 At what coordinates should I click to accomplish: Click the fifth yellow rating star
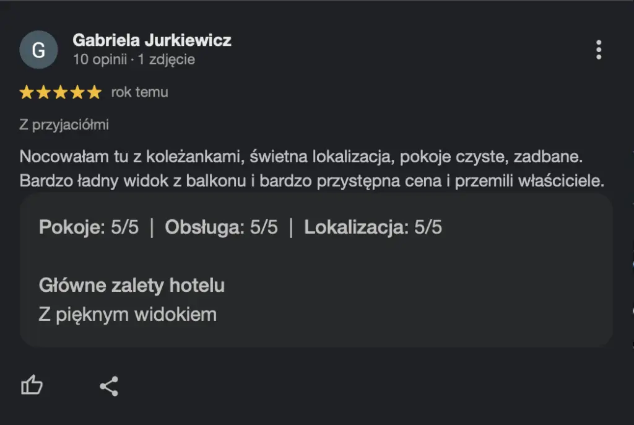coord(93,93)
